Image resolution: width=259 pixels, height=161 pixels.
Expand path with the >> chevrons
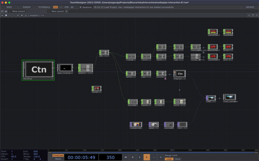[x=42, y=15]
